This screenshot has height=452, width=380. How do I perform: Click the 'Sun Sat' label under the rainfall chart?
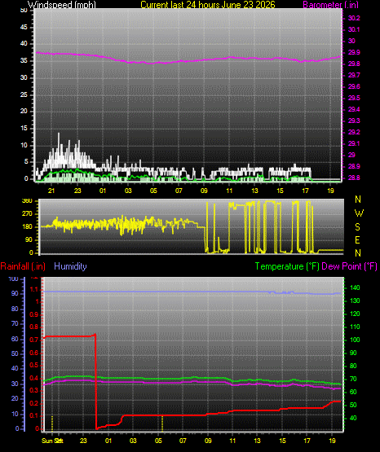click(x=52, y=441)
